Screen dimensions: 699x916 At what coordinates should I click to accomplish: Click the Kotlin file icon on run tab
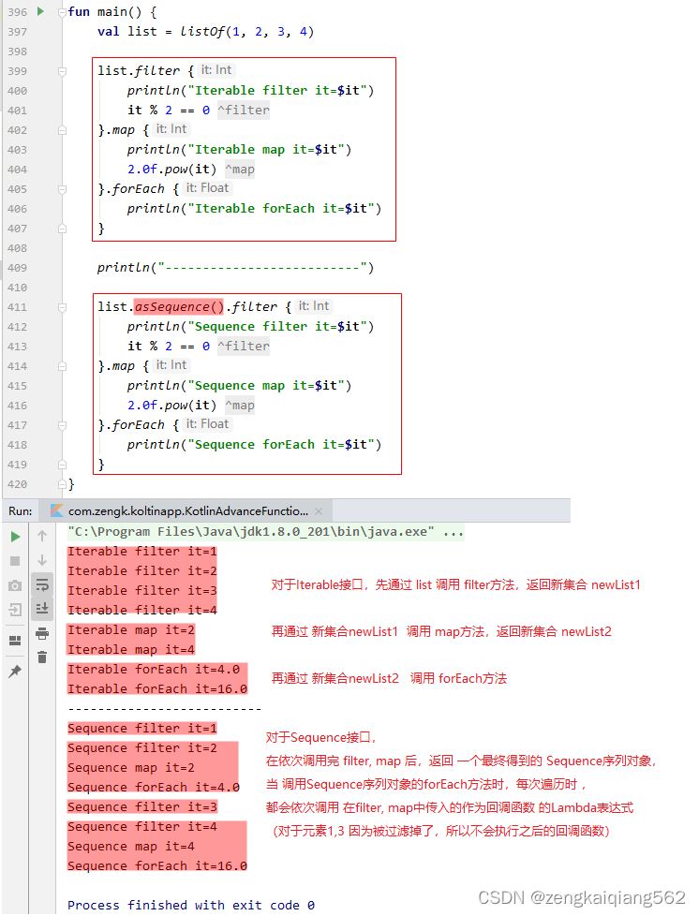[x=57, y=510]
